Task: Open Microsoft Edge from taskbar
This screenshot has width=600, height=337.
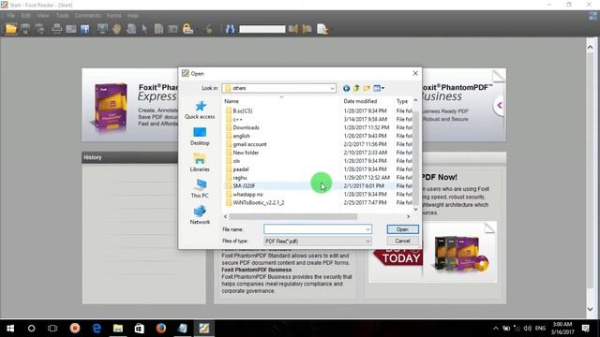Action: click(x=97, y=329)
